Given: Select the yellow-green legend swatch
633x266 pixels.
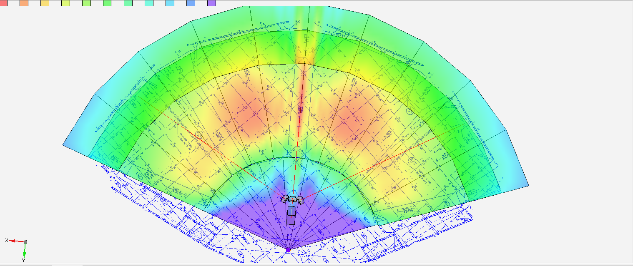Looking at the screenshot, I should [65, 3].
